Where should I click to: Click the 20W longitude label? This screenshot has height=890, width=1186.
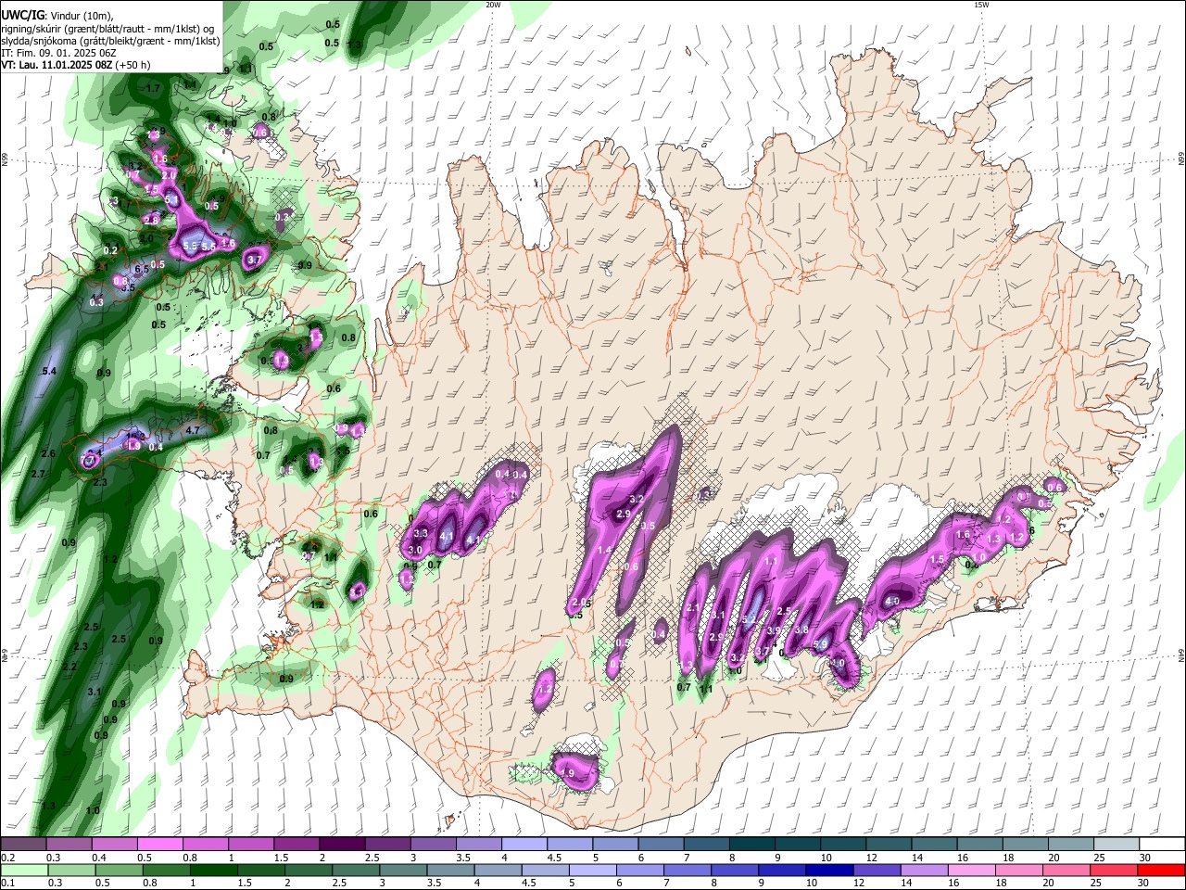tap(493, 5)
